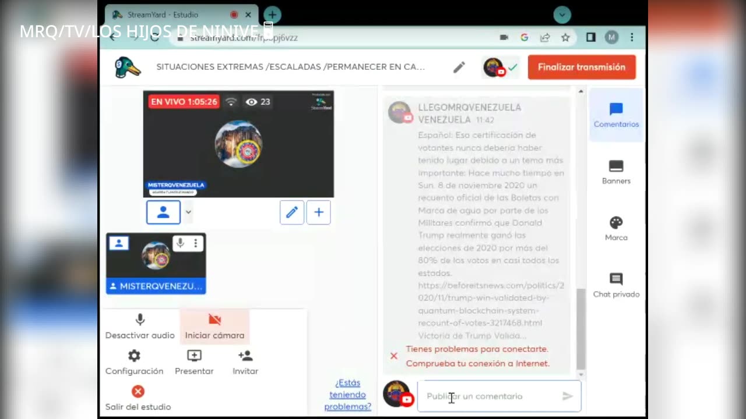
Task: Edit layout with blue pencil button
Action: (291, 212)
